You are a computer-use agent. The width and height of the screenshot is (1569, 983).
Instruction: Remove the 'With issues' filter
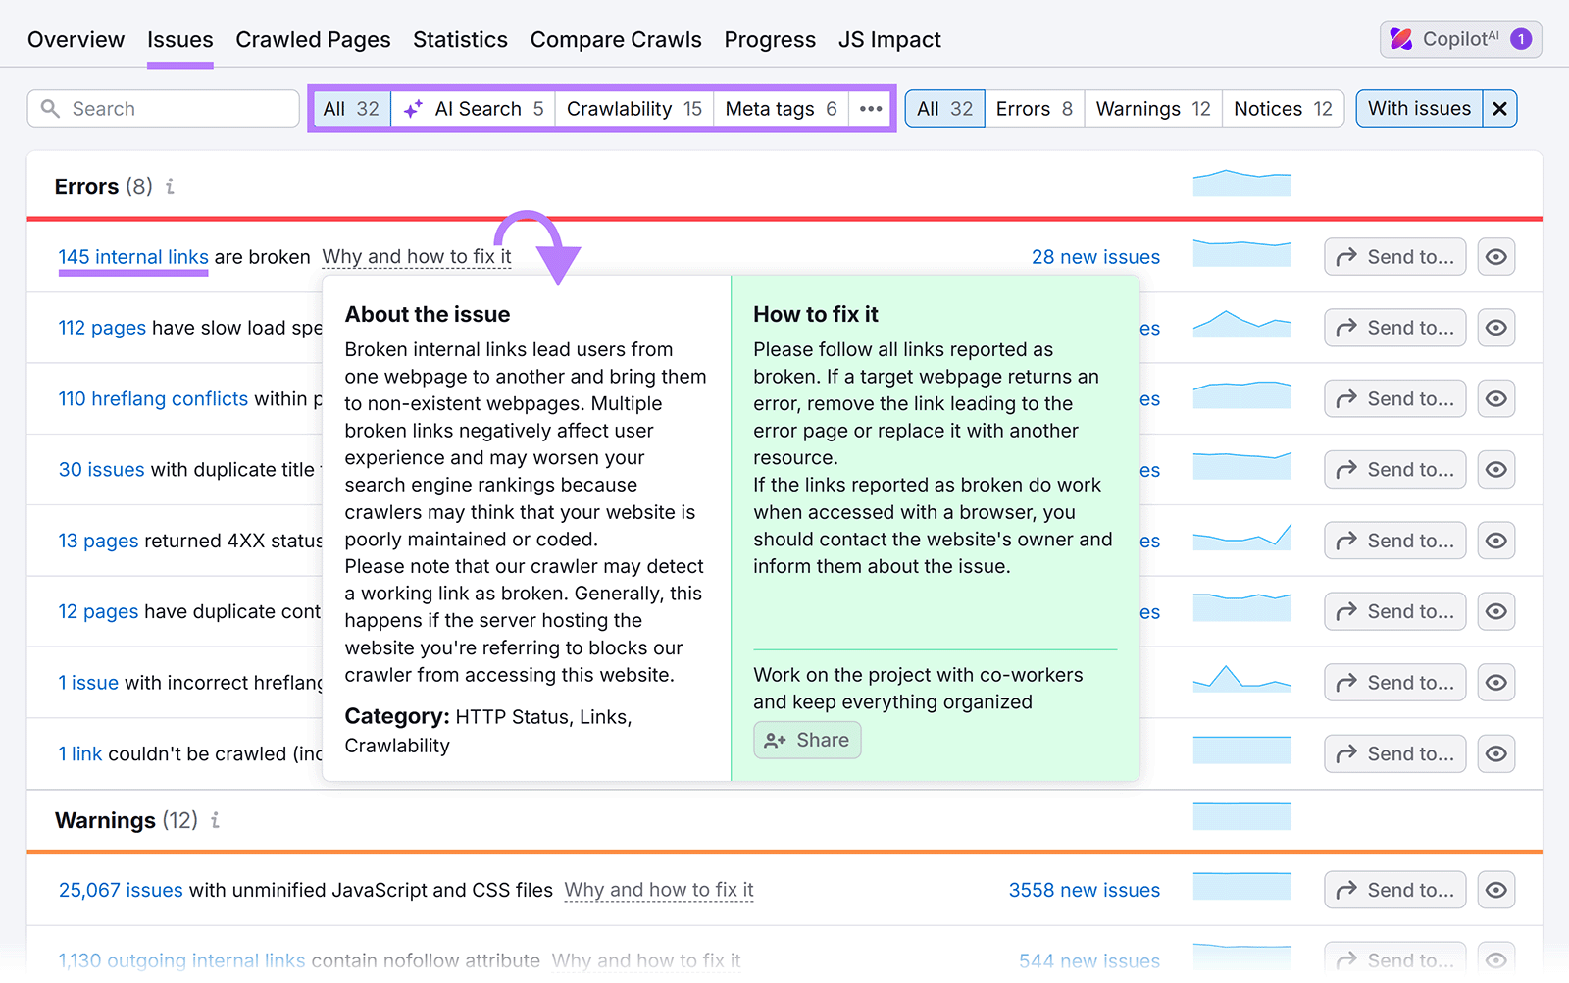click(x=1499, y=108)
